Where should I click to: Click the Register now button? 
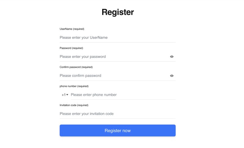117,131
